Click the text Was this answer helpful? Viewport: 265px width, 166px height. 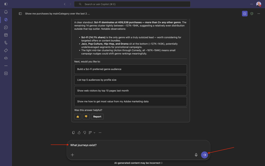(x=88, y=110)
